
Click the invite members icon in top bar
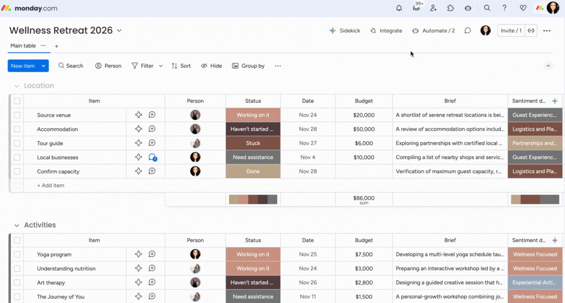433,8
